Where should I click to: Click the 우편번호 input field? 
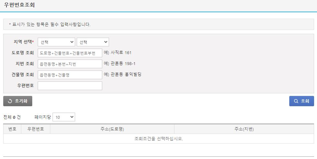coord(70,86)
